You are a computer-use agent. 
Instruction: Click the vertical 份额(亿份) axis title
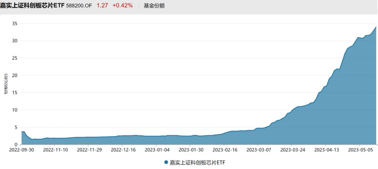[6, 84]
